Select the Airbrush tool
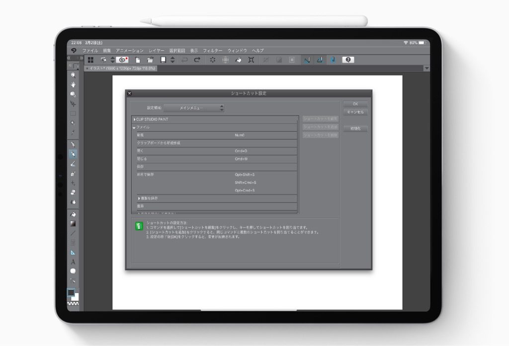 73,173
